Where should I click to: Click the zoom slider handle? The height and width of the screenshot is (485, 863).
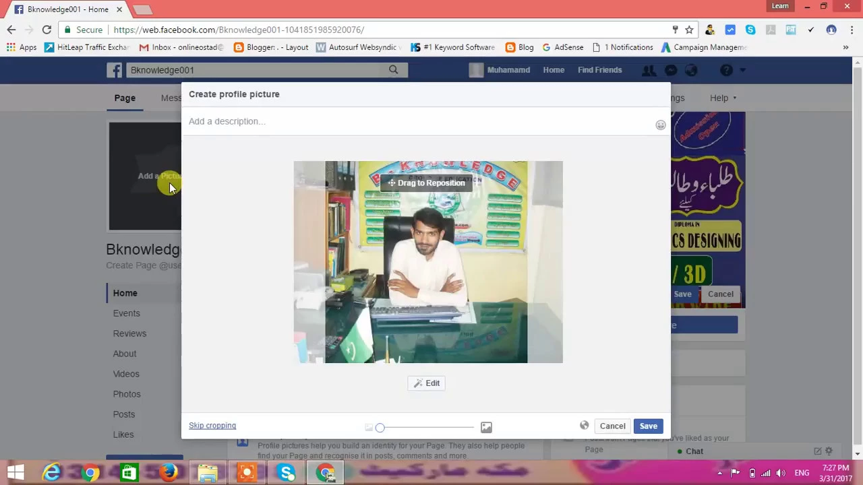(380, 428)
